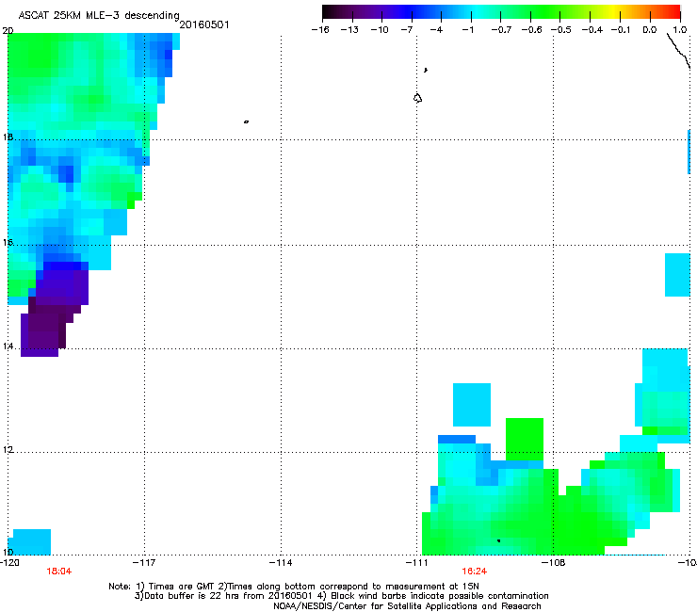The image size is (697, 612).
Task: Click the NOAA/NESDIS credit line
Action: click(407, 606)
